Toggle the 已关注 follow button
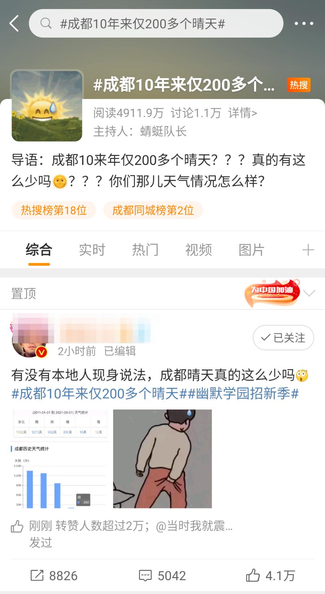The height and width of the screenshot is (594, 325). [283, 338]
